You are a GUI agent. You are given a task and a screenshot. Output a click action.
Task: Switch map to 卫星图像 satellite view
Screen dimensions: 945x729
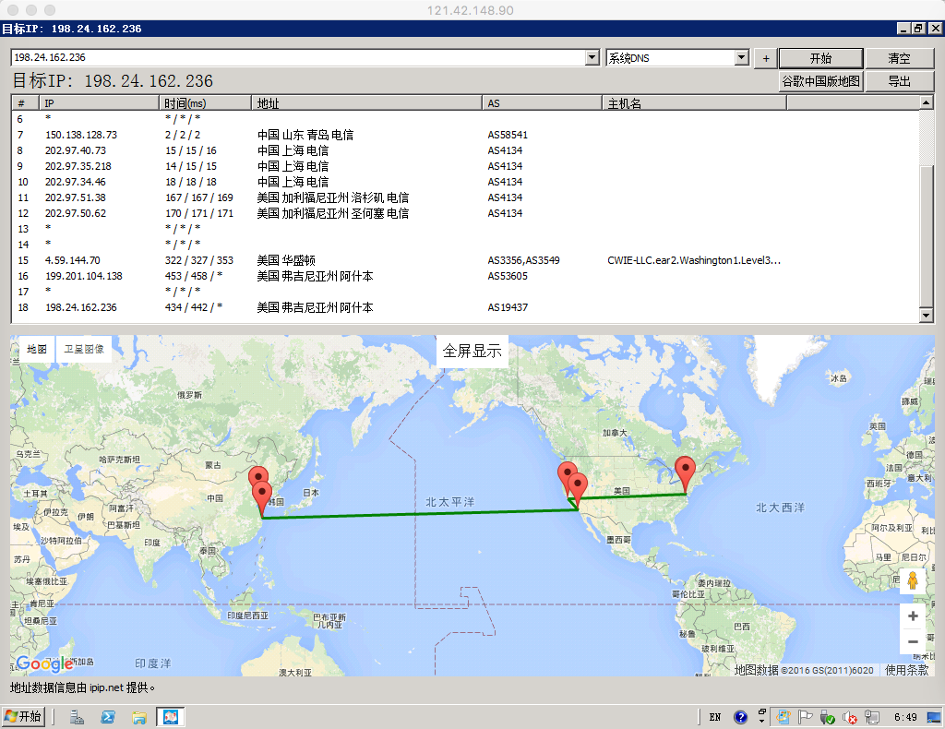click(x=84, y=350)
